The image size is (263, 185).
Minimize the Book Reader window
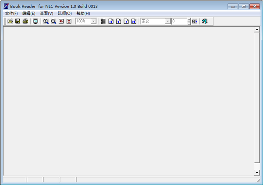pos(233,7)
